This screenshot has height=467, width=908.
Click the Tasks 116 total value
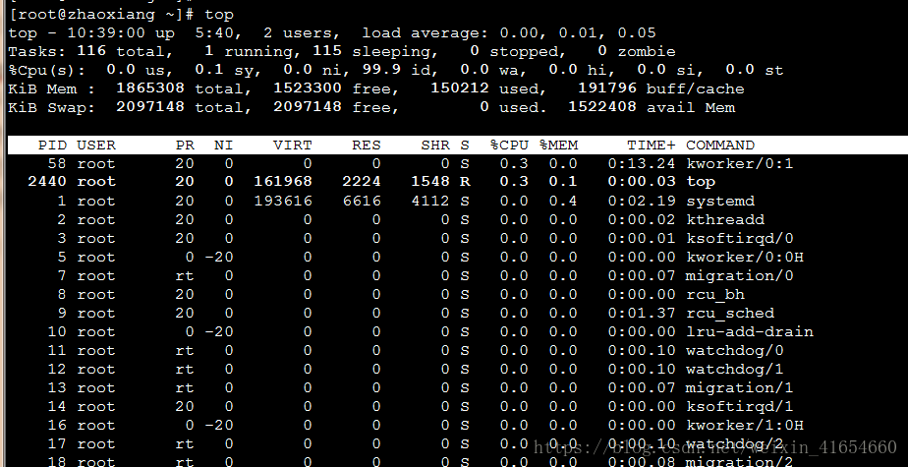point(91,51)
